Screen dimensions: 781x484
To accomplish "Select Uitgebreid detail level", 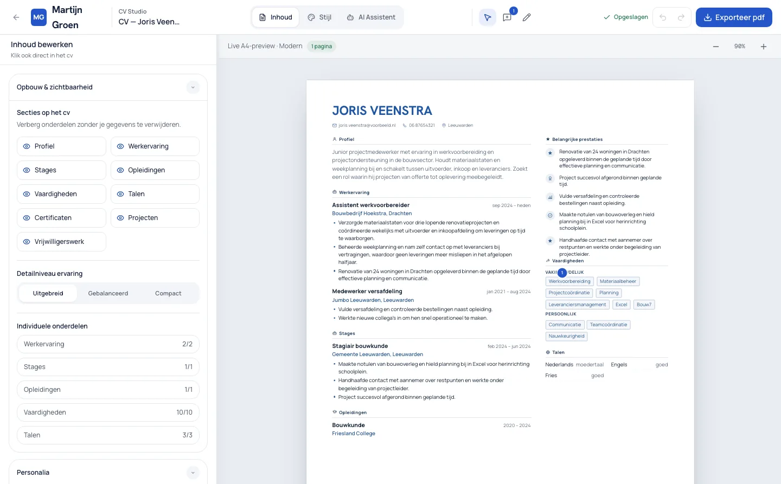I will click(48, 293).
